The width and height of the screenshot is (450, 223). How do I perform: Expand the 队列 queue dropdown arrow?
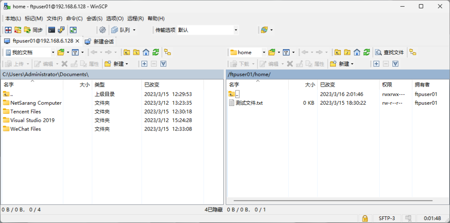134,30
